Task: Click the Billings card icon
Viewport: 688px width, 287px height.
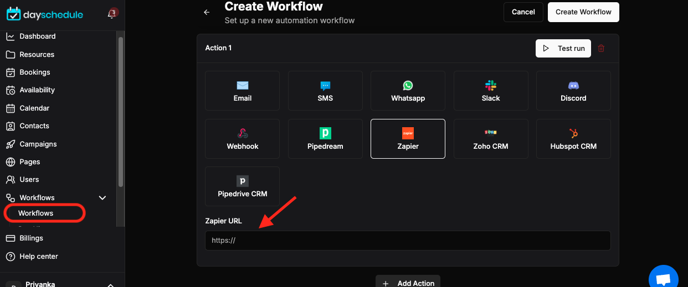Action: pyautogui.click(x=10, y=238)
